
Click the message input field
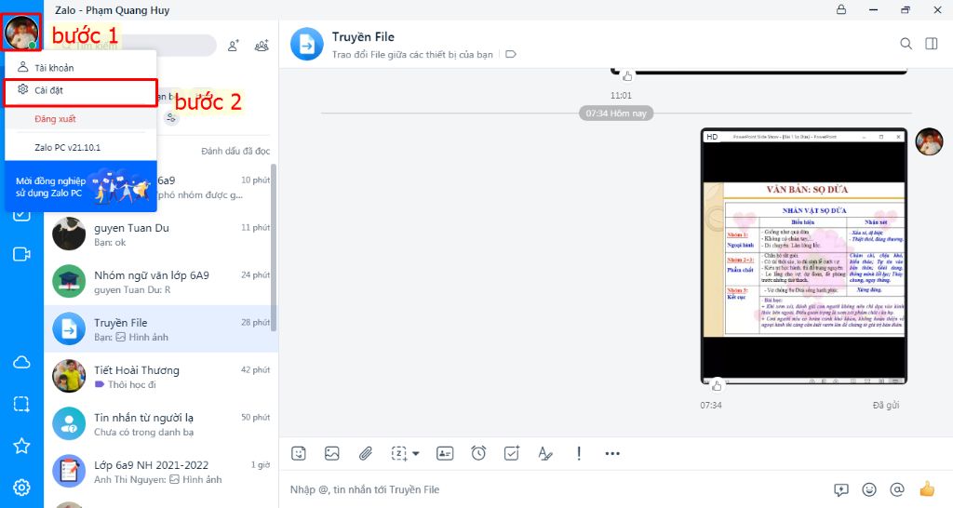click(557, 489)
